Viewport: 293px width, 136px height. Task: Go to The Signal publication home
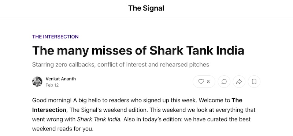tap(146, 8)
